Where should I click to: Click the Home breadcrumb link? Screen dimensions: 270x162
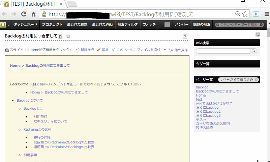point(15,65)
